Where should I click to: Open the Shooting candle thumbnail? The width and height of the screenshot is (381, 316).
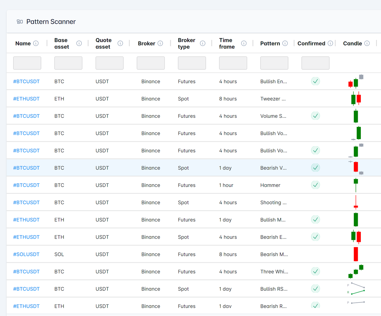[x=356, y=202]
